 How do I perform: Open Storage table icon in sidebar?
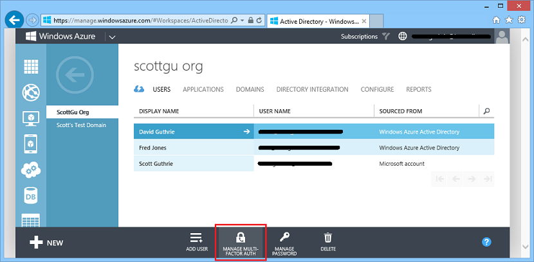click(x=31, y=220)
